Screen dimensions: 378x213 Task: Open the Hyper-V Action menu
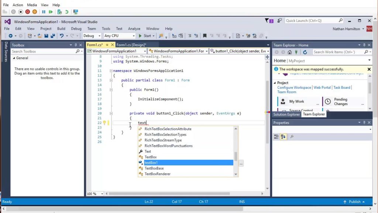click(18, 5)
